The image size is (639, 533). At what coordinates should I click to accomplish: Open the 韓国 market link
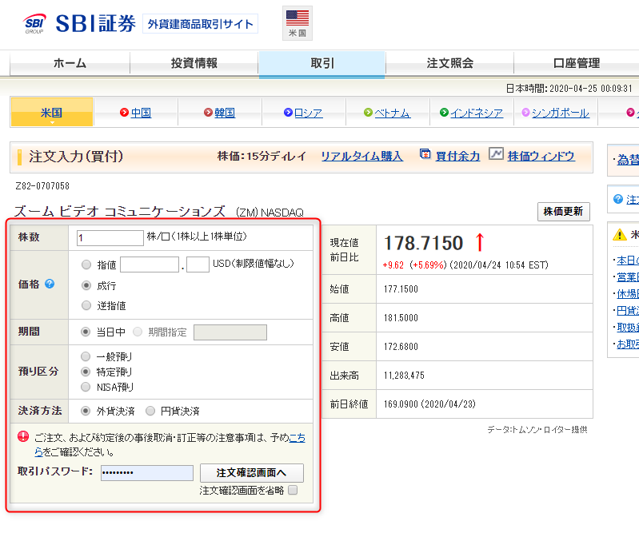pos(225,113)
